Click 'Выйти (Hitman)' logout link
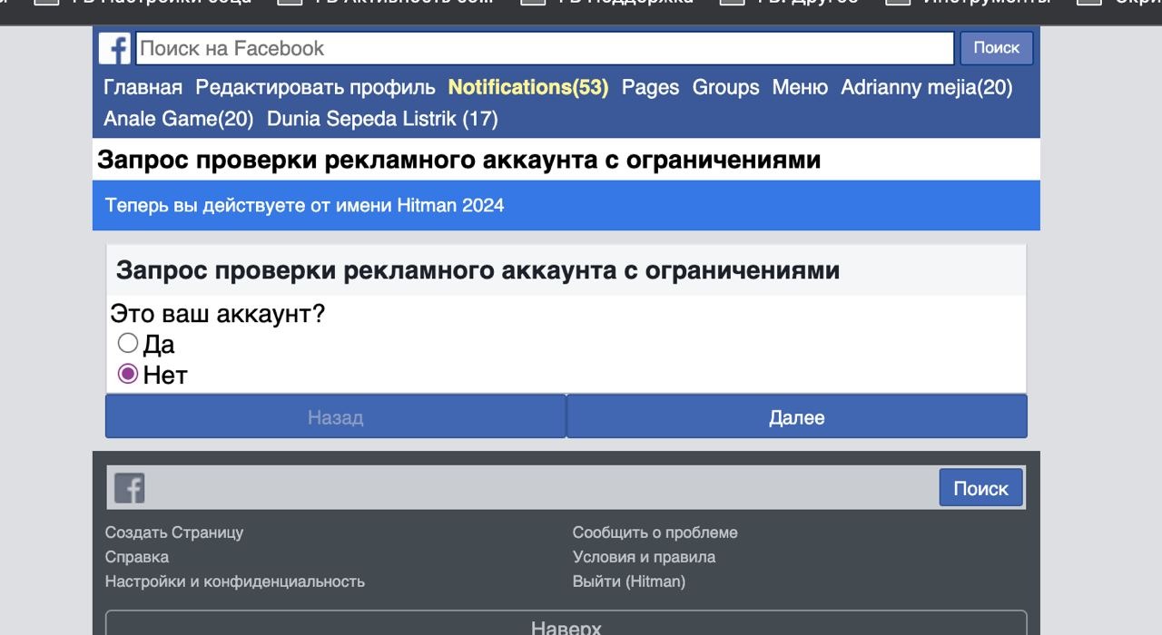 [x=629, y=581]
